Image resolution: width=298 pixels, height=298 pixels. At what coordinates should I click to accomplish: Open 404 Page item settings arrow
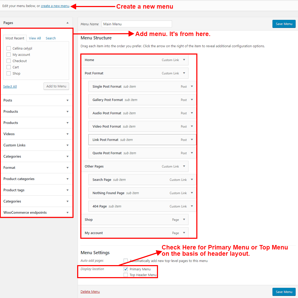192,206
